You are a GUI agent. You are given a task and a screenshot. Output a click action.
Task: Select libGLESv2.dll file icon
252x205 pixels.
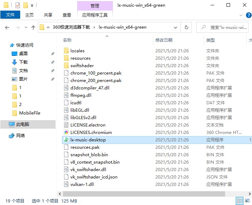tap(66, 117)
